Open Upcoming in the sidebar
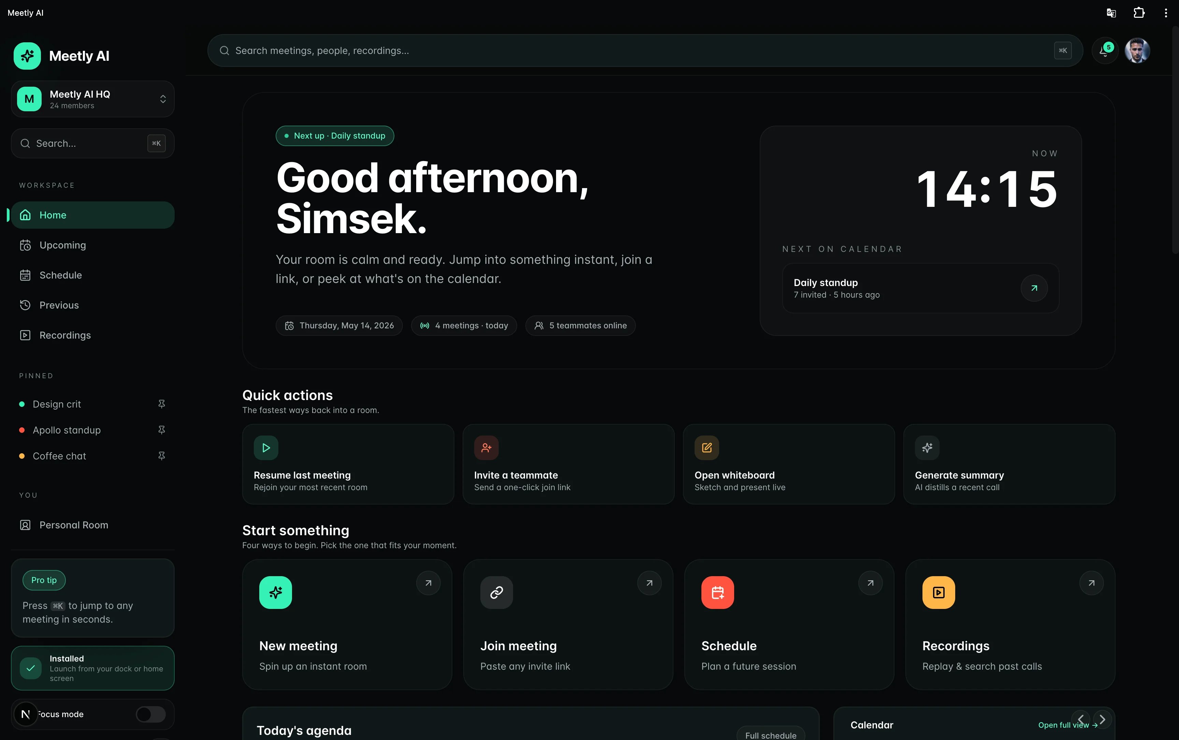Image resolution: width=1179 pixels, height=740 pixels. point(93,245)
